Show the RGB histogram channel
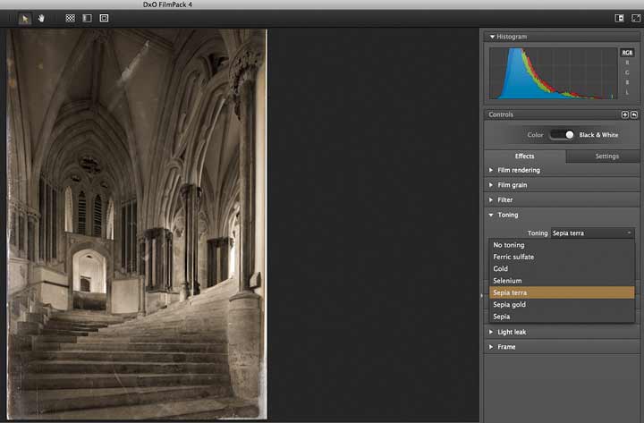 (x=627, y=53)
